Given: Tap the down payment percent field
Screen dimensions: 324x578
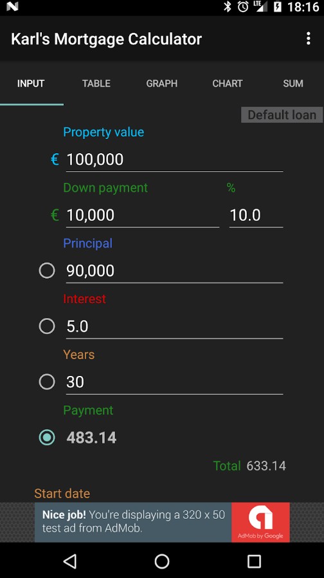Looking at the screenshot, I should pos(256,215).
